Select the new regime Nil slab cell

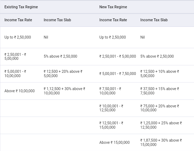coord(143,37)
